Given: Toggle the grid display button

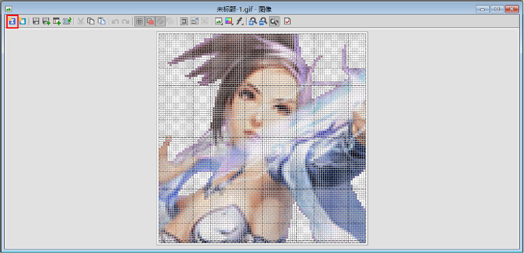Looking at the screenshot, I should coord(139,22).
